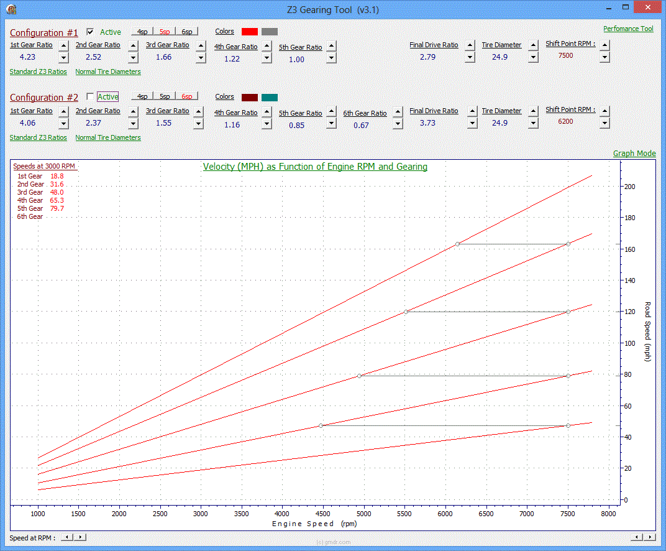Image resolution: width=666 pixels, height=551 pixels.
Task: Select 4sp for Configuration #2
Action: tap(142, 96)
